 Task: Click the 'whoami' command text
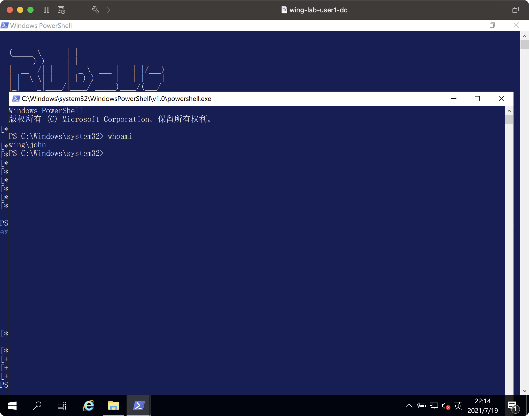click(120, 136)
